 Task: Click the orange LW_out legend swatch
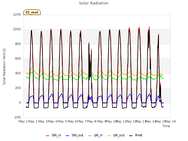pos(109,136)
